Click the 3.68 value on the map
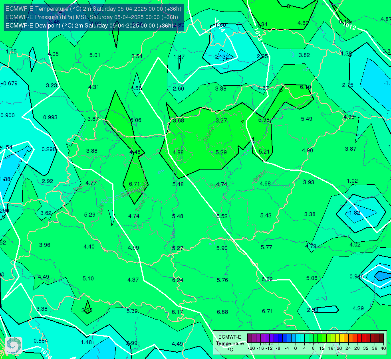The image size is (391, 359). click(x=179, y=120)
